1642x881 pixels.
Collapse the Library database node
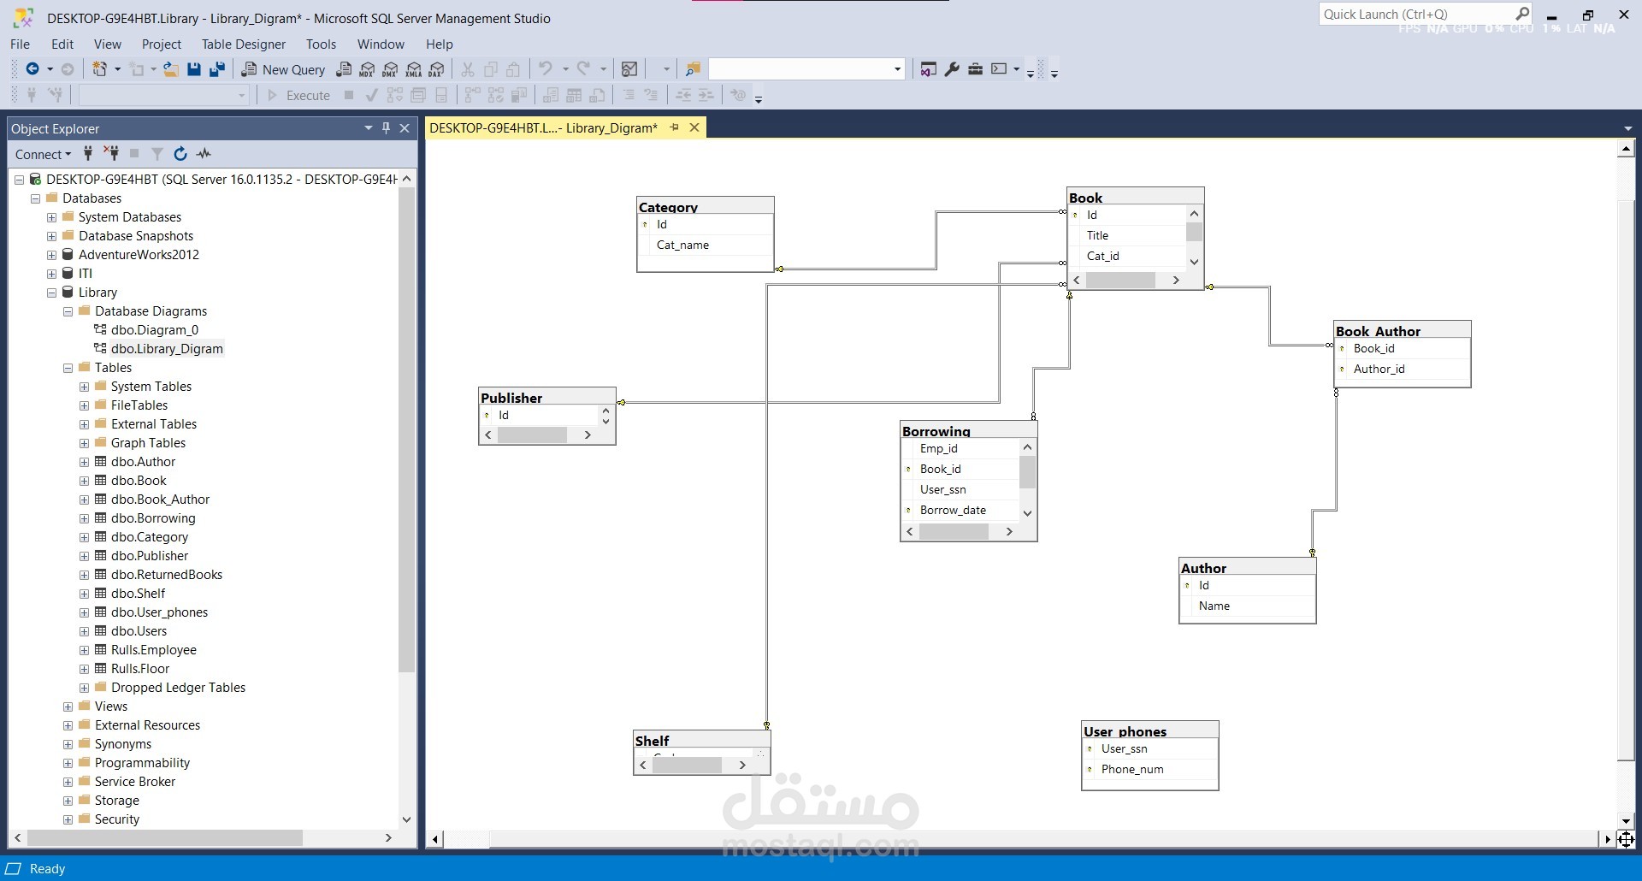(x=51, y=293)
